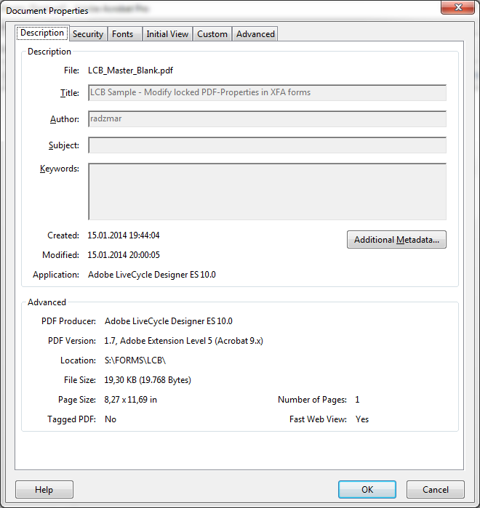Close the Document Properties dialog
The width and height of the screenshot is (480, 508).
[457, 7]
